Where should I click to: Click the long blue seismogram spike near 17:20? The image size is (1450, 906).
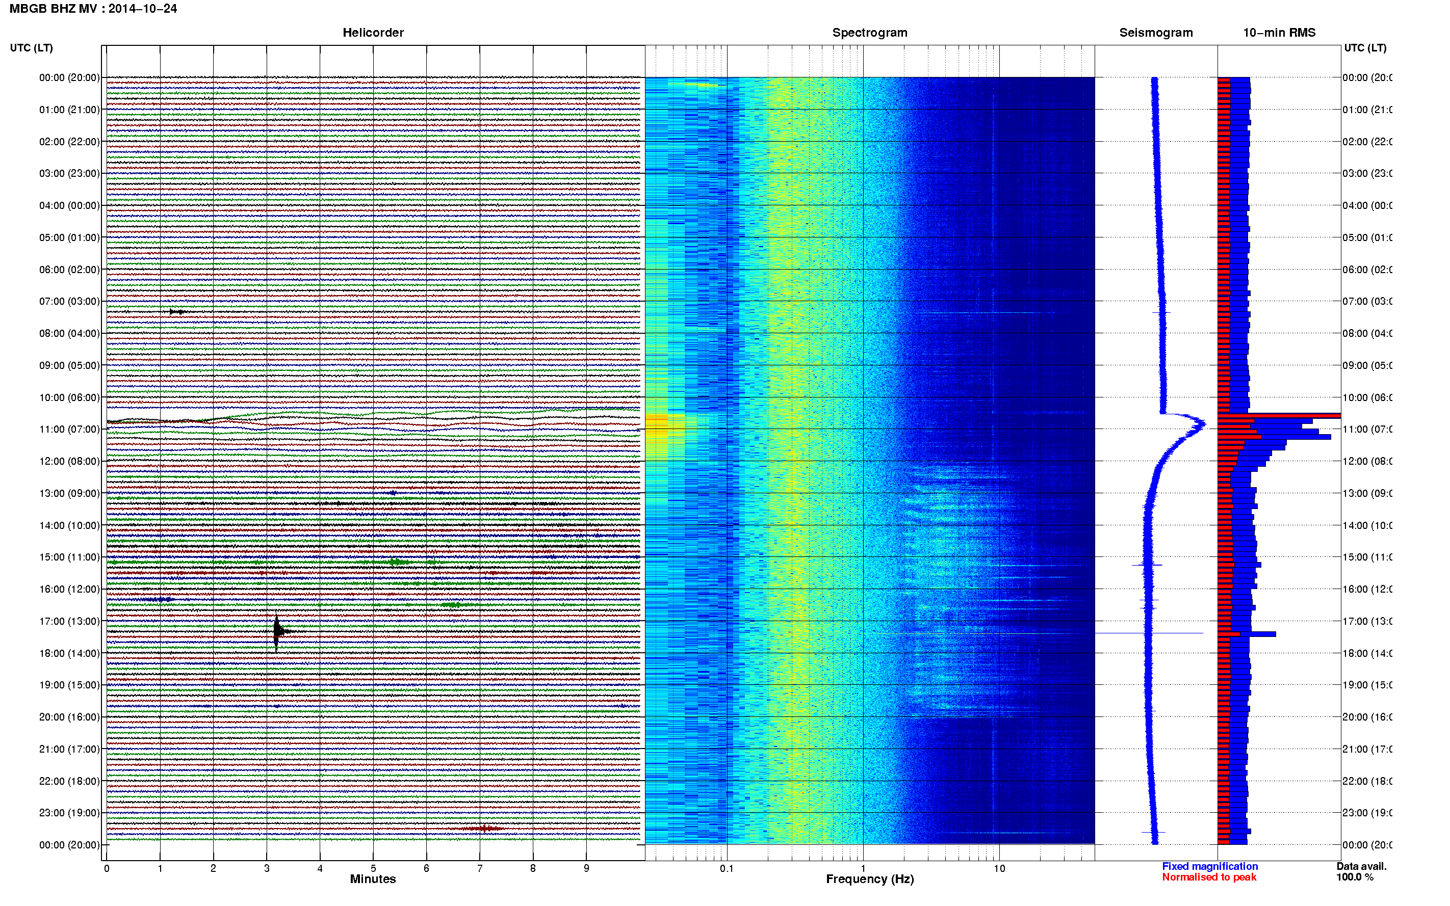[x=1149, y=633]
